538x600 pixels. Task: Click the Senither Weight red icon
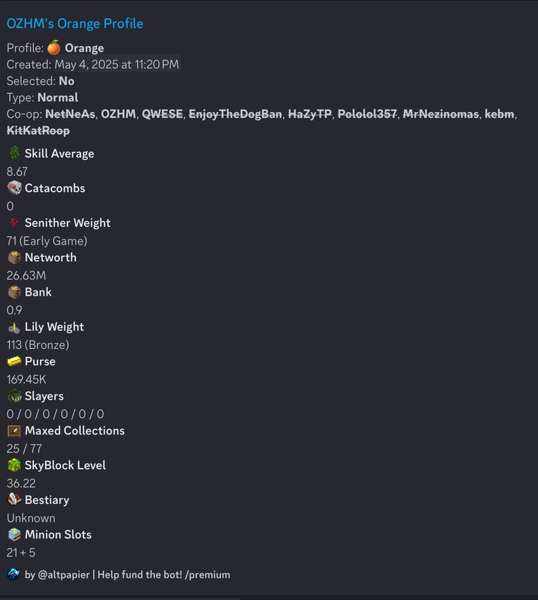pos(14,222)
